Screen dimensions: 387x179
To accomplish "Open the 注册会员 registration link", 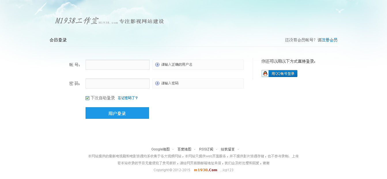I will [x=330, y=40].
